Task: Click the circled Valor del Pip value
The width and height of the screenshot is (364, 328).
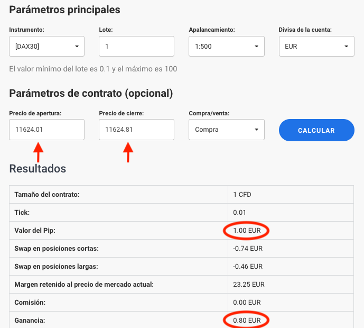Action: [247, 231]
